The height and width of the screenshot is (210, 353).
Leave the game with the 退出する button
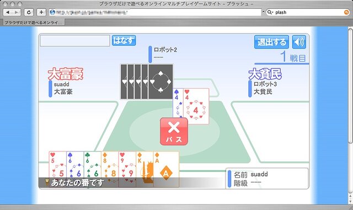(x=271, y=42)
